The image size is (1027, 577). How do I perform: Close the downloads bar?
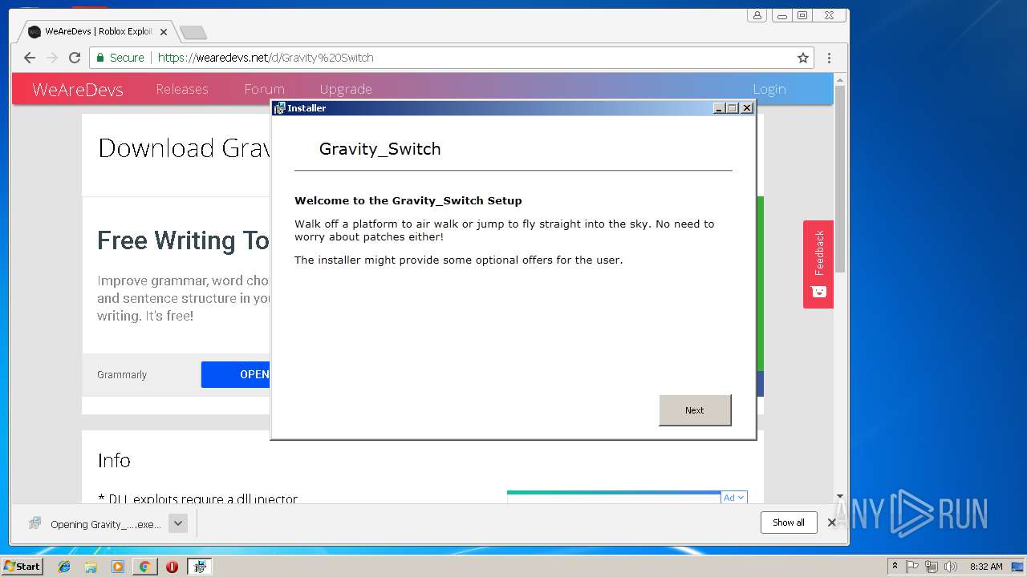832,523
